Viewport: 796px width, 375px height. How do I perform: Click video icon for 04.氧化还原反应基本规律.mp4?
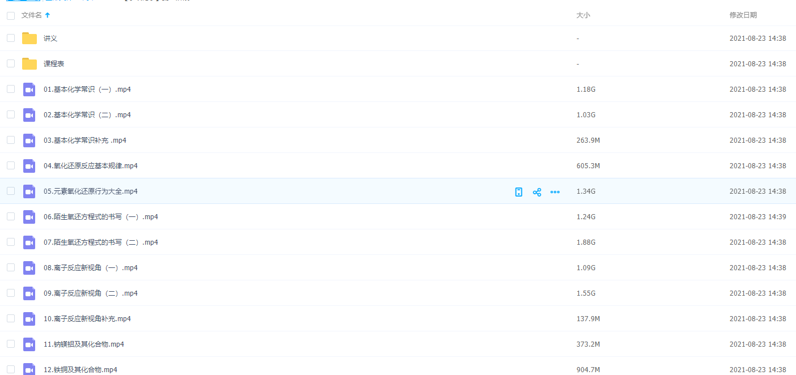(29, 166)
